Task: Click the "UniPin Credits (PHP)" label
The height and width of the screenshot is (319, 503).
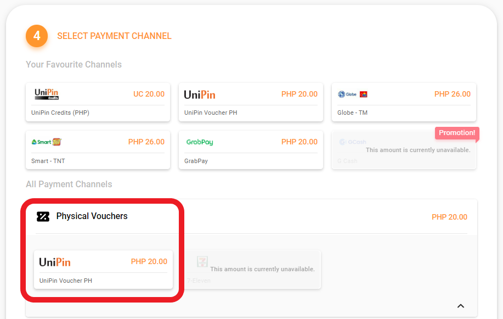Action: click(x=60, y=113)
